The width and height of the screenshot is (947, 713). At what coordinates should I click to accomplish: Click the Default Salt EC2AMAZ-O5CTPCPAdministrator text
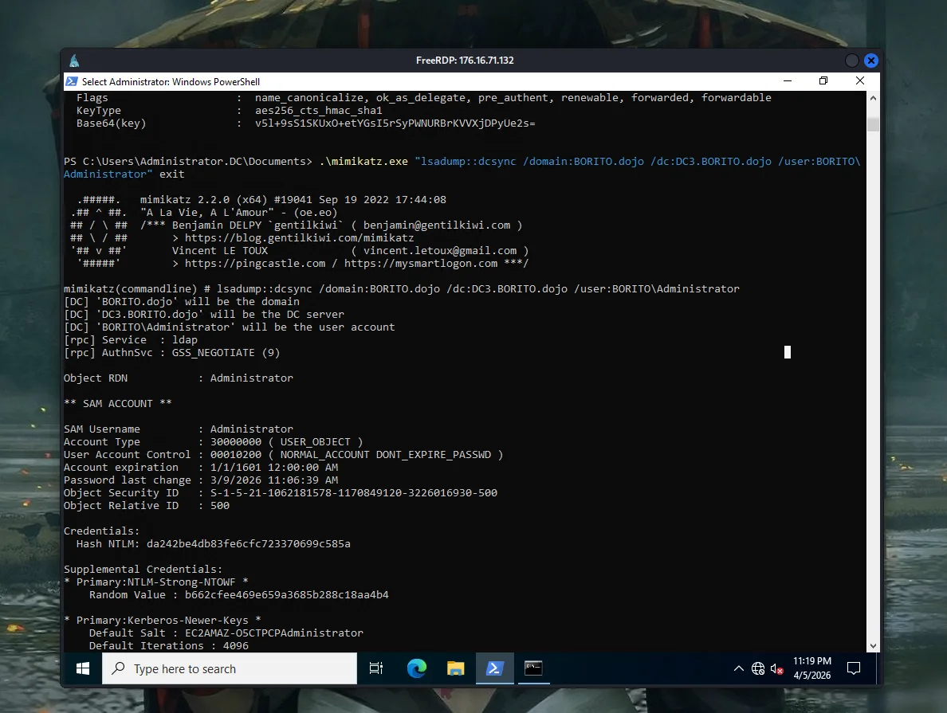tap(273, 633)
